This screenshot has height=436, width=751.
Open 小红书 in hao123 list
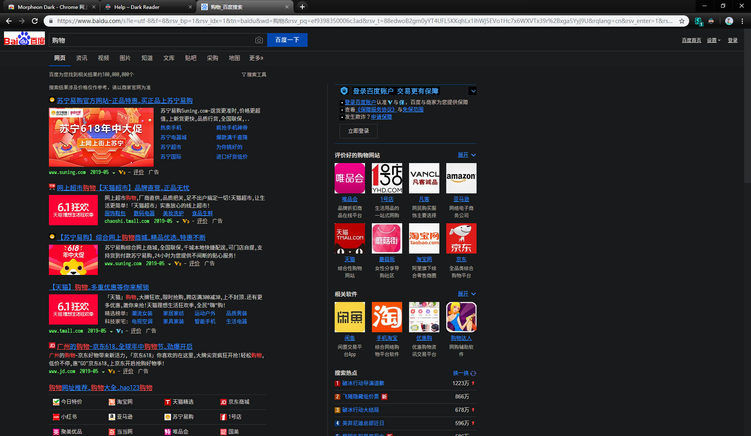point(69,417)
